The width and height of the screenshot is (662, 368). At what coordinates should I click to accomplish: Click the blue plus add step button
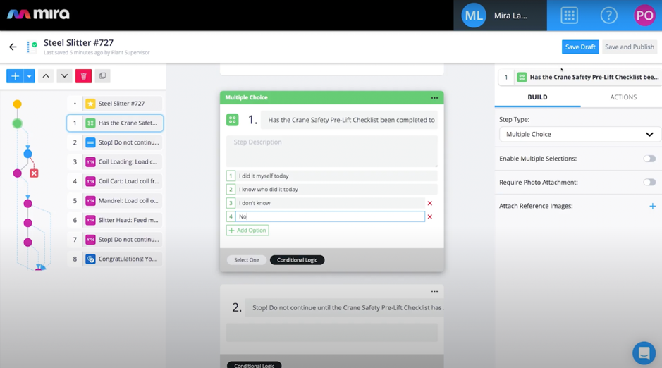15,76
